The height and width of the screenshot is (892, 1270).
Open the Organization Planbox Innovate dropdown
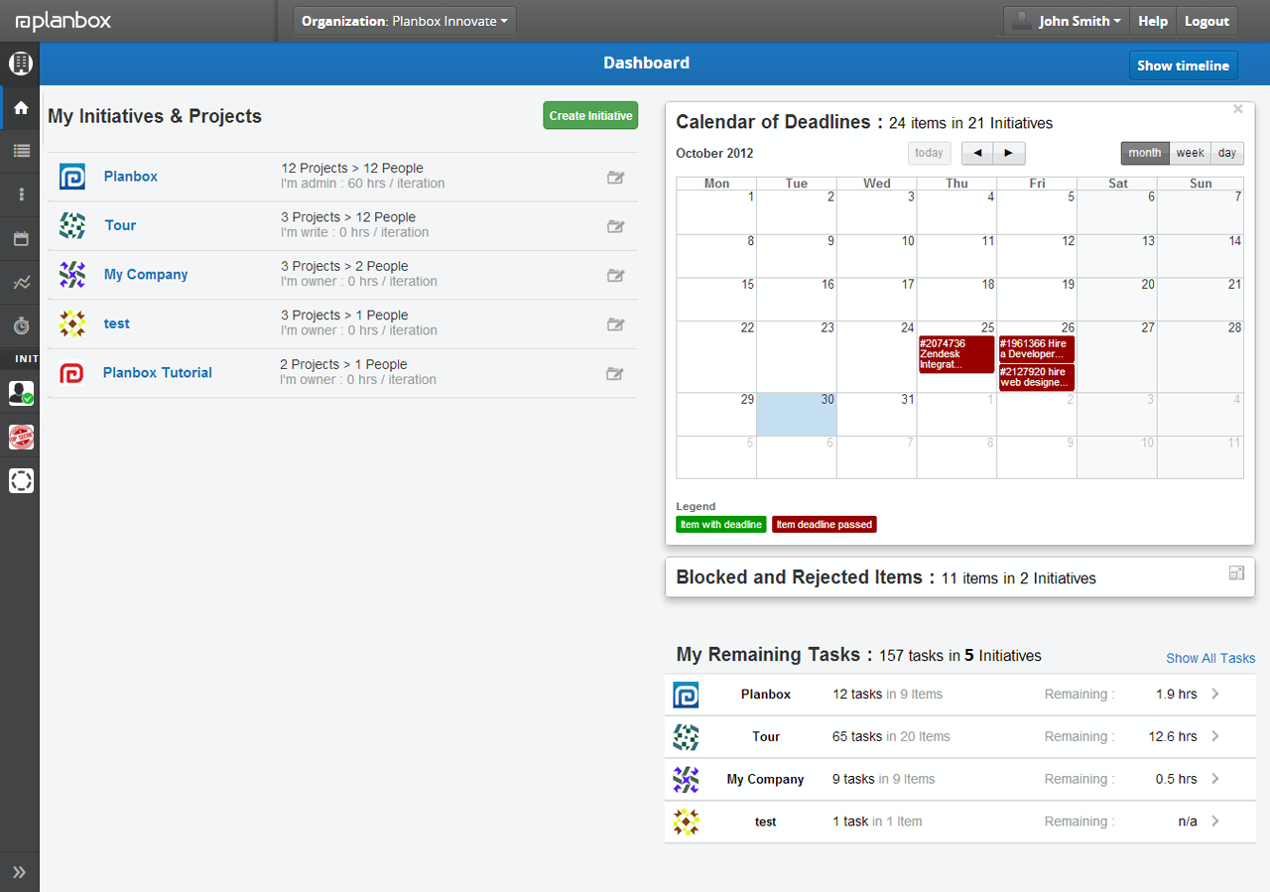point(405,21)
